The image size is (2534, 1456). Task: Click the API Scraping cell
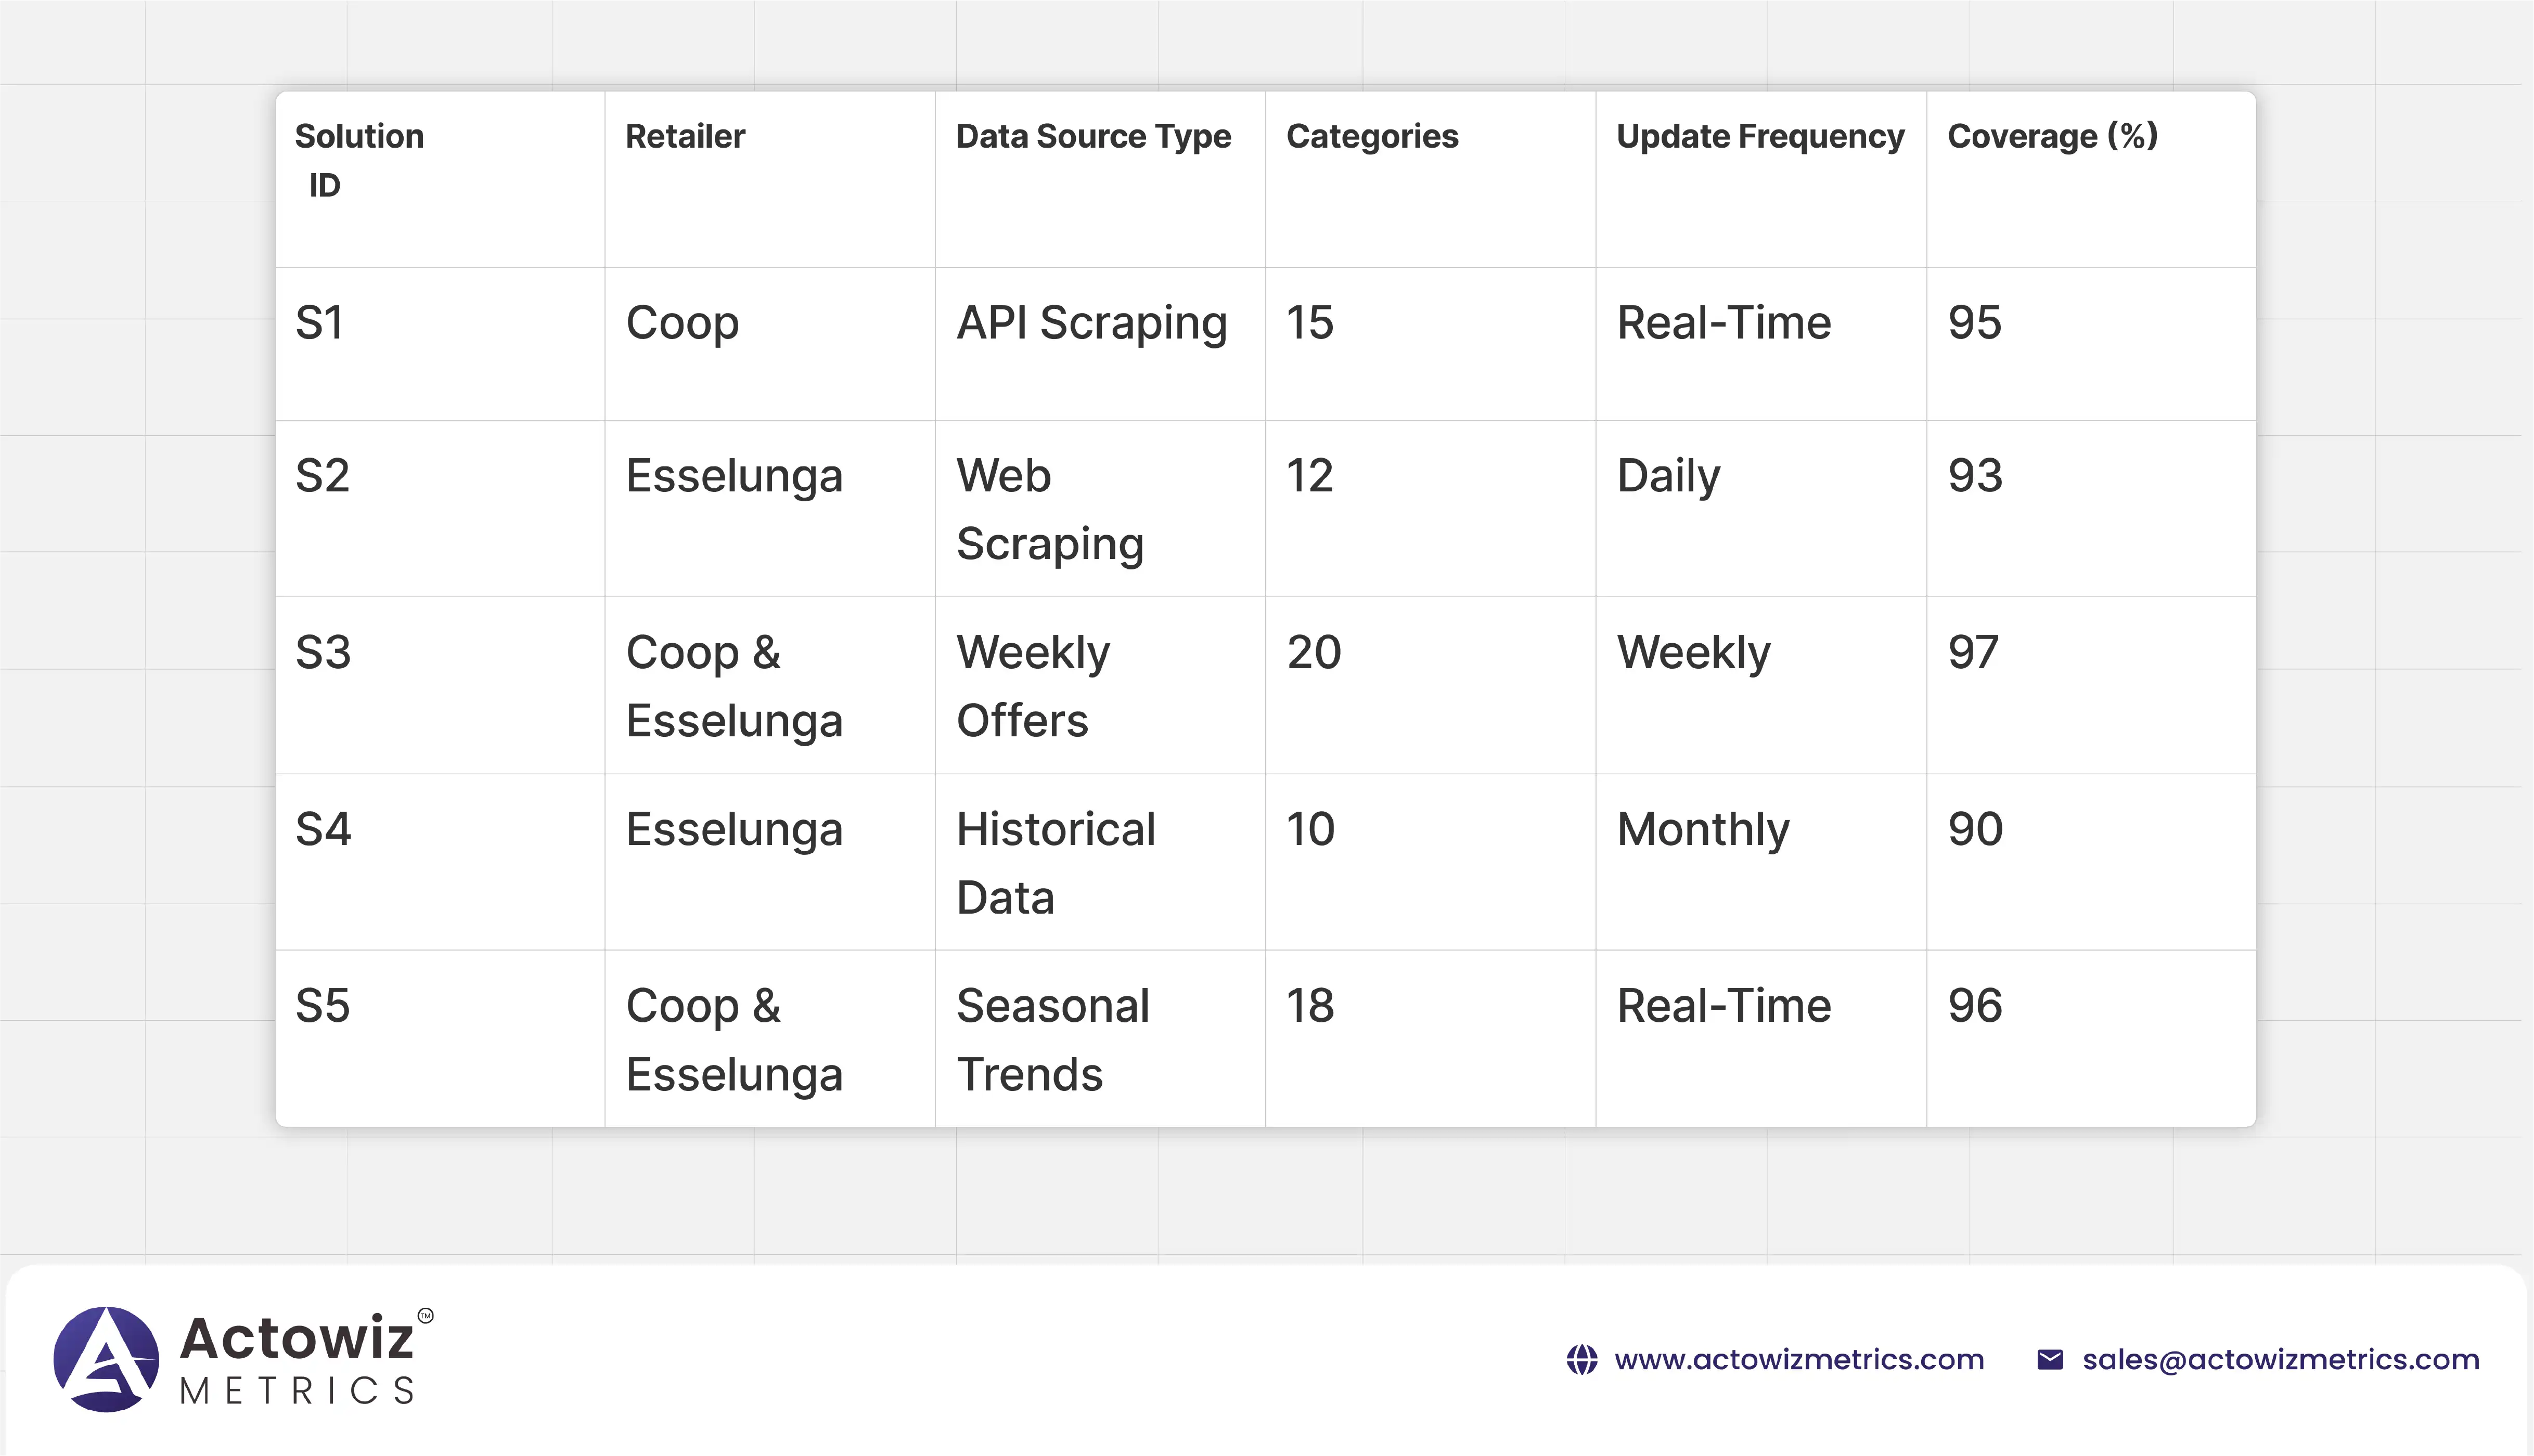point(1091,323)
